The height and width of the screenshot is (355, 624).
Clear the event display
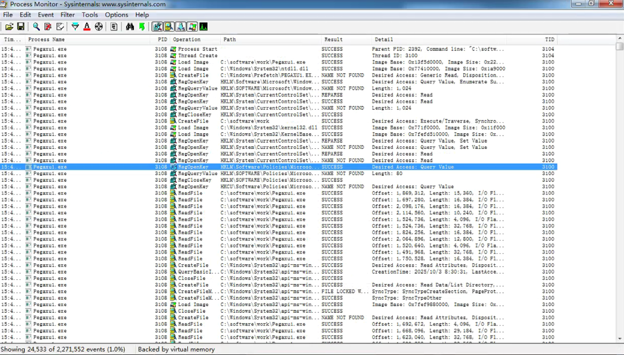[60, 27]
